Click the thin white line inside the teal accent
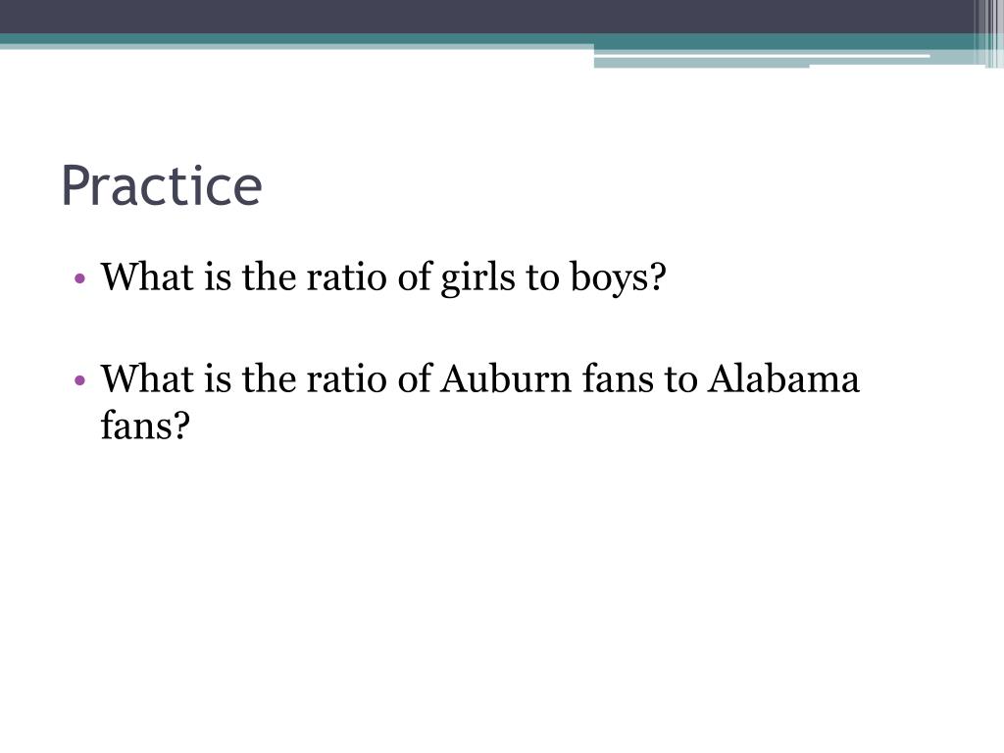Image resolution: width=1004 pixels, height=753 pixels. (762, 56)
